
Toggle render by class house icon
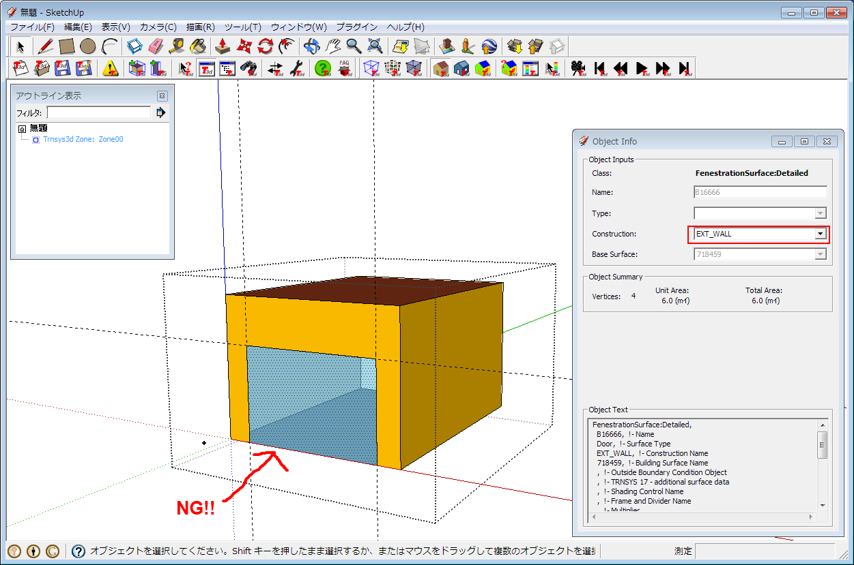[x=441, y=68]
